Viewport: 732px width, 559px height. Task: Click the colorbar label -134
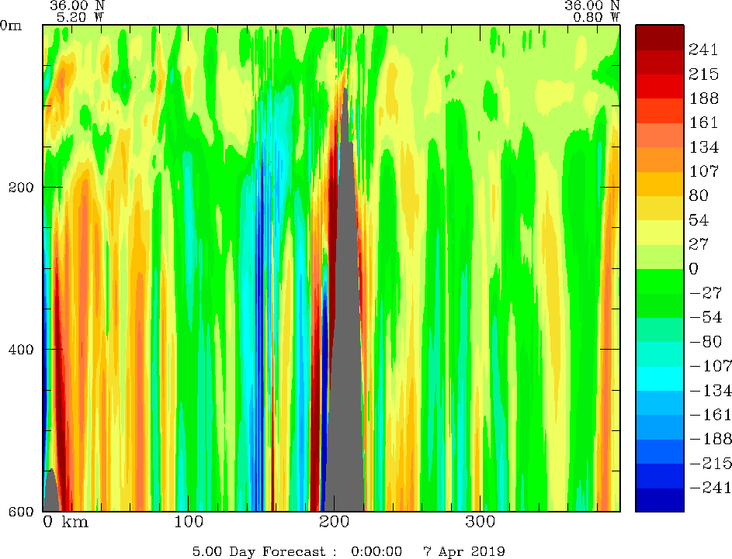(x=710, y=390)
